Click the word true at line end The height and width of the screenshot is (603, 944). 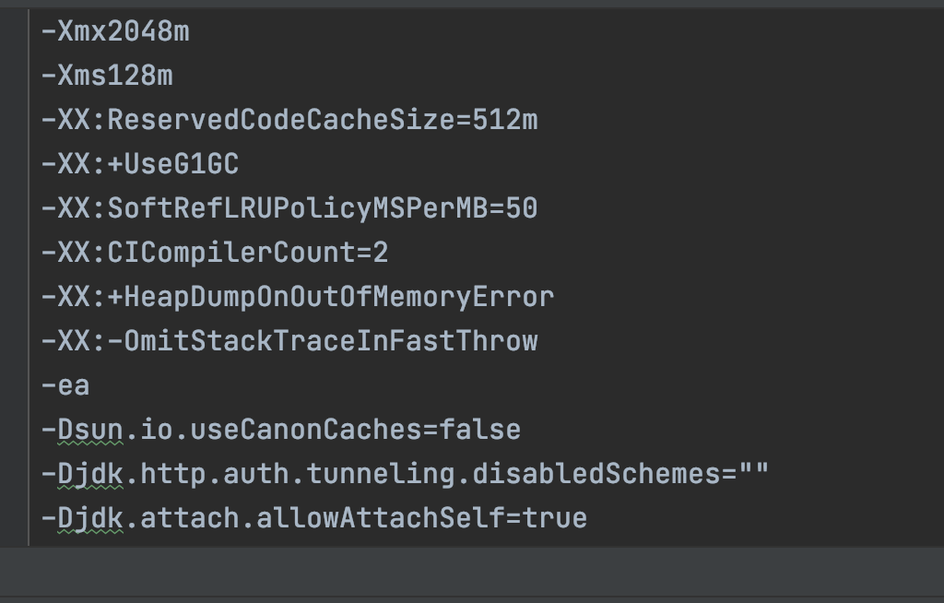554,519
